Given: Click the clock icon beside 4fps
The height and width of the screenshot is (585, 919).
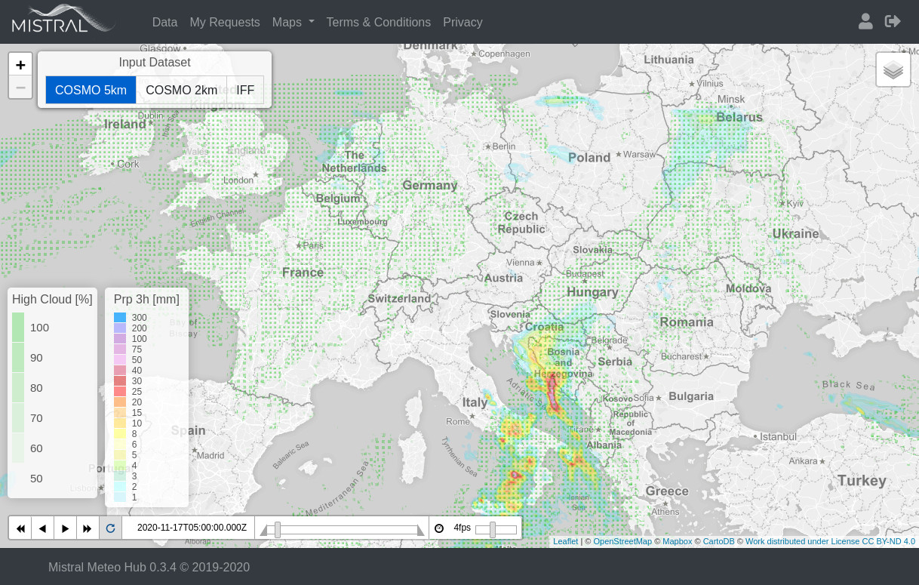Looking at the screenshot, I should click(439, 528).
